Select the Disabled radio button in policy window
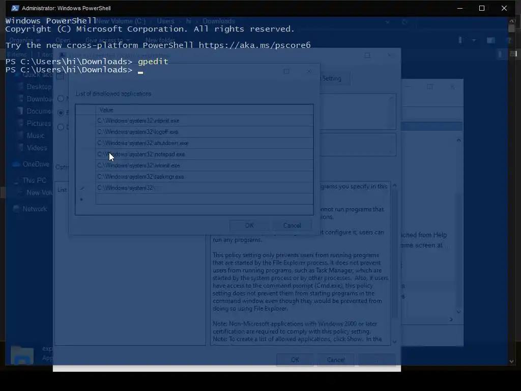Screen dimensions: 521x391 (x=61, y=127)
